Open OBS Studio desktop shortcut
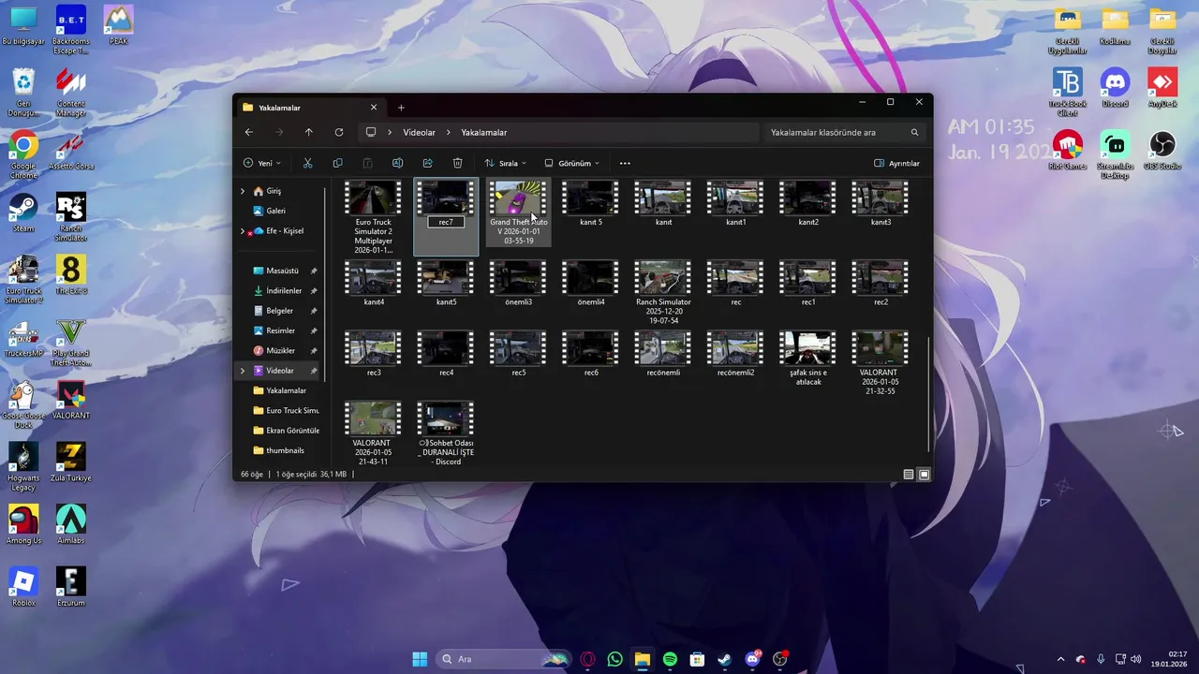The image size is (1199, 674). (1162, 150)
